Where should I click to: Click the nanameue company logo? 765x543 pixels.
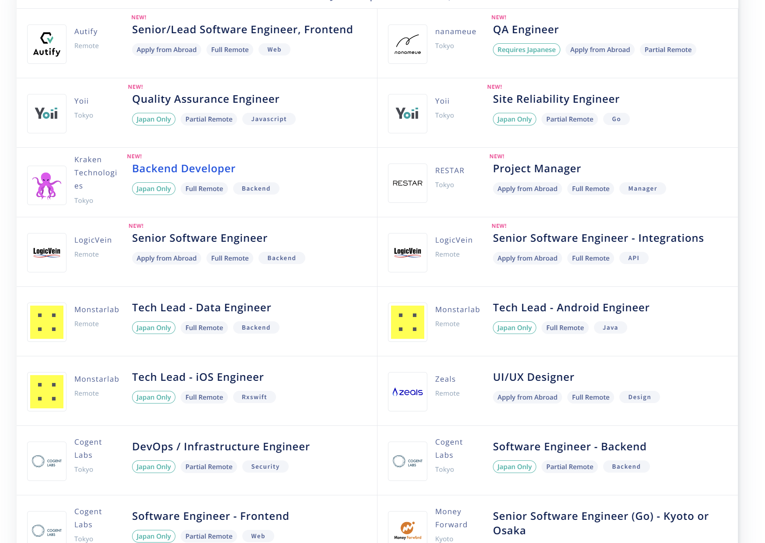click(408, 44)
